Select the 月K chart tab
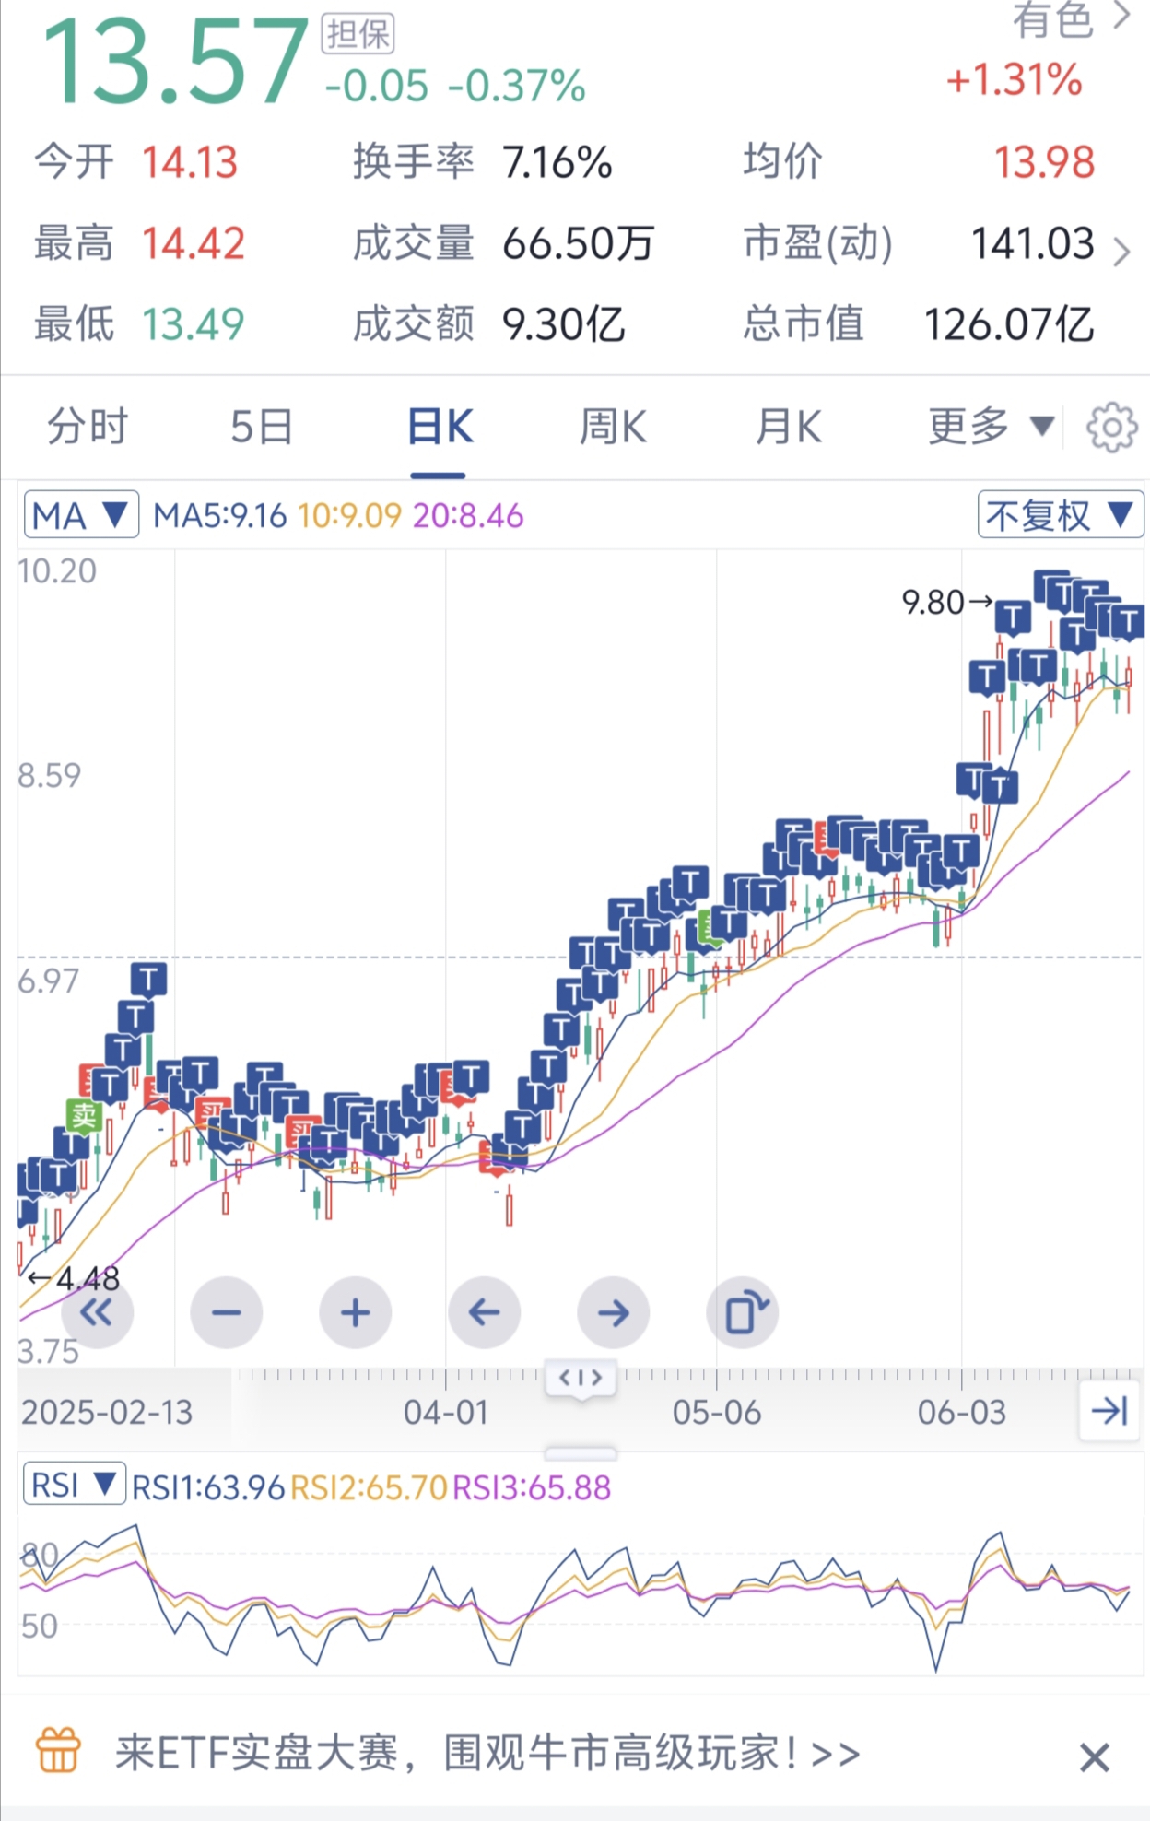This screenshot has width=1150, height=1821. coord(788,428)
